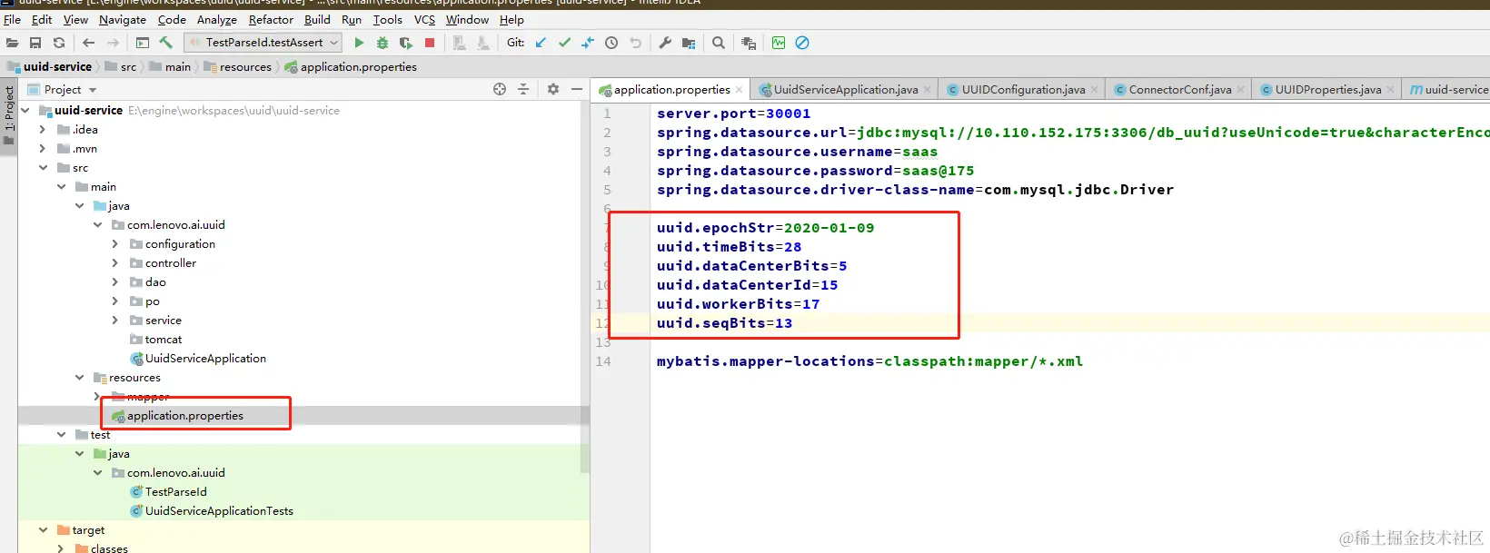
Task: Open the Navigate menu
Action: click(123, 19)
